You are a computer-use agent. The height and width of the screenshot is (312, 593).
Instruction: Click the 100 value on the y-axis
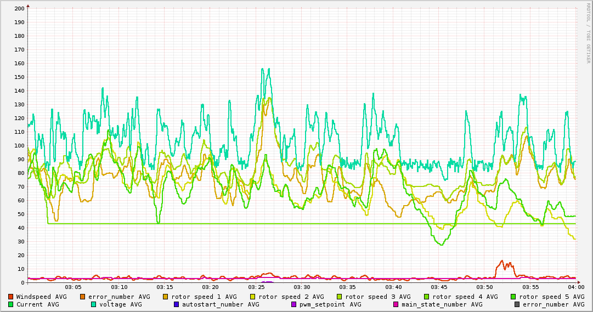pos(19,146)
